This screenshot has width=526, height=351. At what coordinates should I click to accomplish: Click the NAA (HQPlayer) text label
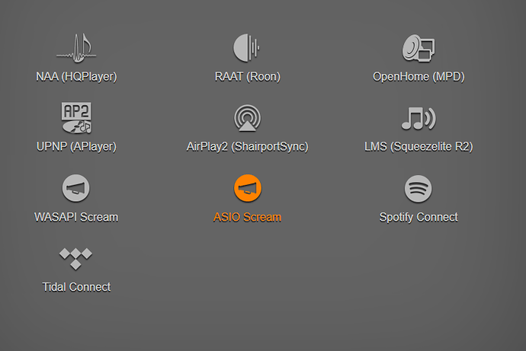click(x=76, y=77)
